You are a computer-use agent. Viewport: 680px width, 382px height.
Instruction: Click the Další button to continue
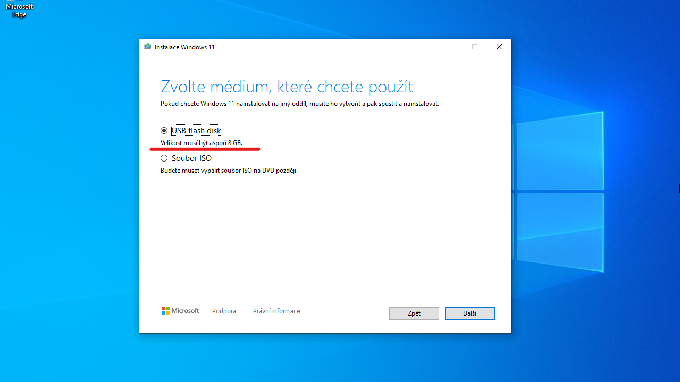click(x=469, y=313)
